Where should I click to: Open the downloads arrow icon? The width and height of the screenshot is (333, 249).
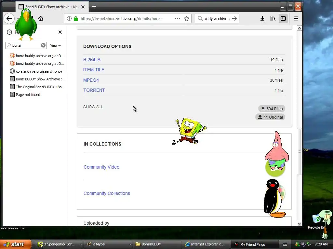262,18
